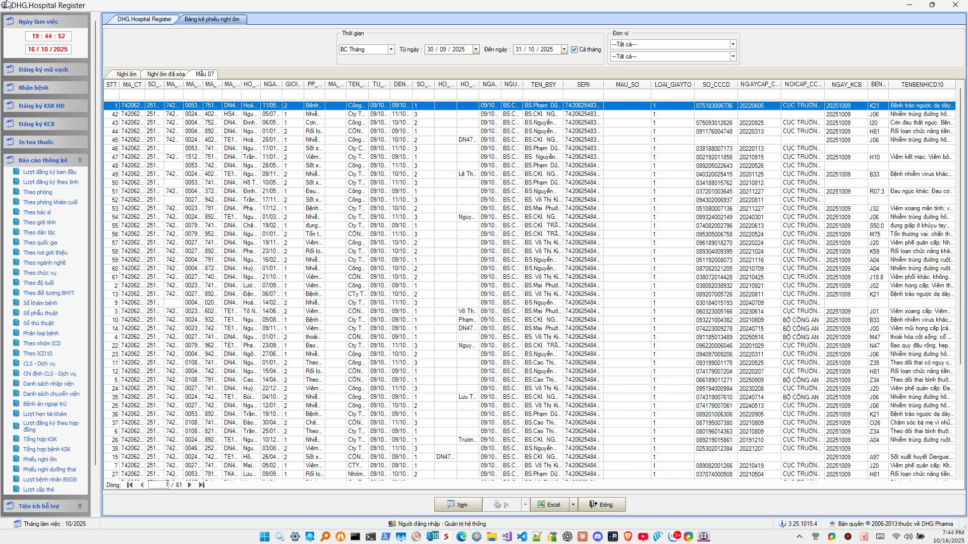Open the Bệnh án ngoại trú report
Screen dimensions: 968x544
point(45,404)
